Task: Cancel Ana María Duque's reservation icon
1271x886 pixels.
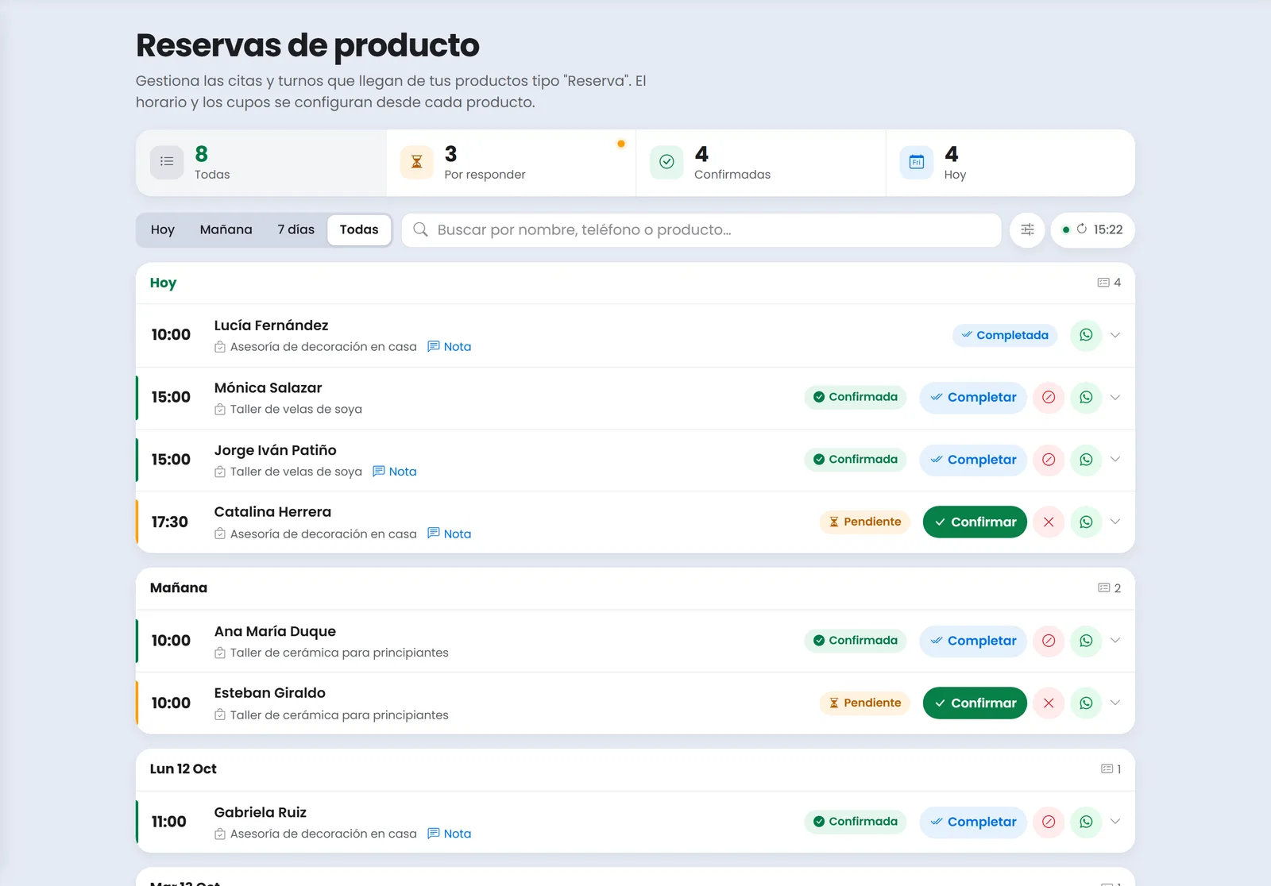Action: click(x=1049, y=641)
